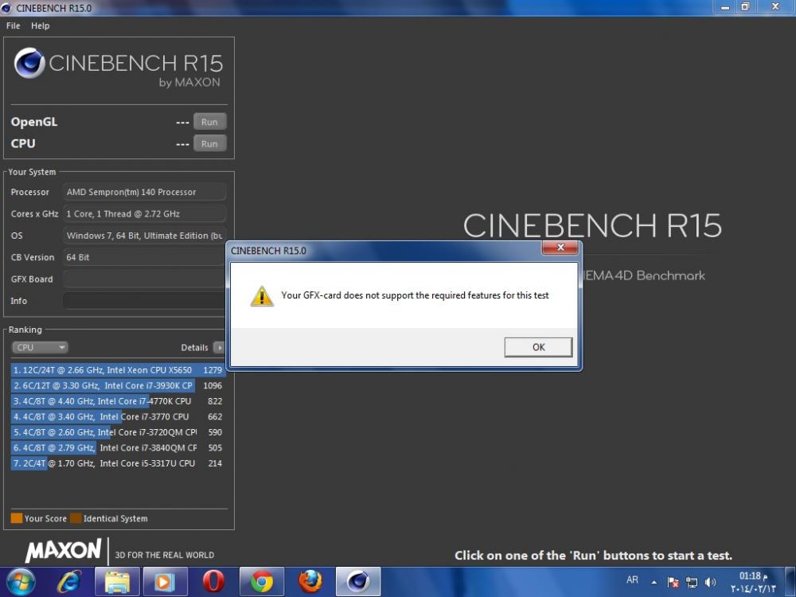796x597 pixels.
Task: Click the AR language indicator in the tray
Action: (632, 579)
